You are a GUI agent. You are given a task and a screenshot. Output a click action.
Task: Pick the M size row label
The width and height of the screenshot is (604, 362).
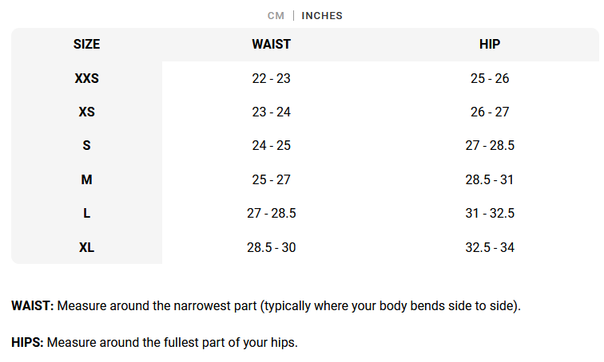click(86, 180)
